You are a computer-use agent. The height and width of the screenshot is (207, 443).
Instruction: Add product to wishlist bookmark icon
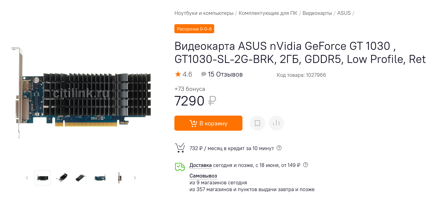pos(257,123)
